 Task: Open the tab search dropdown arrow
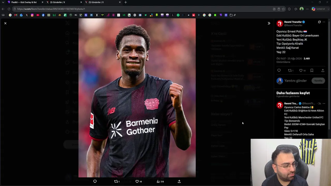click(x=3, y=2)
